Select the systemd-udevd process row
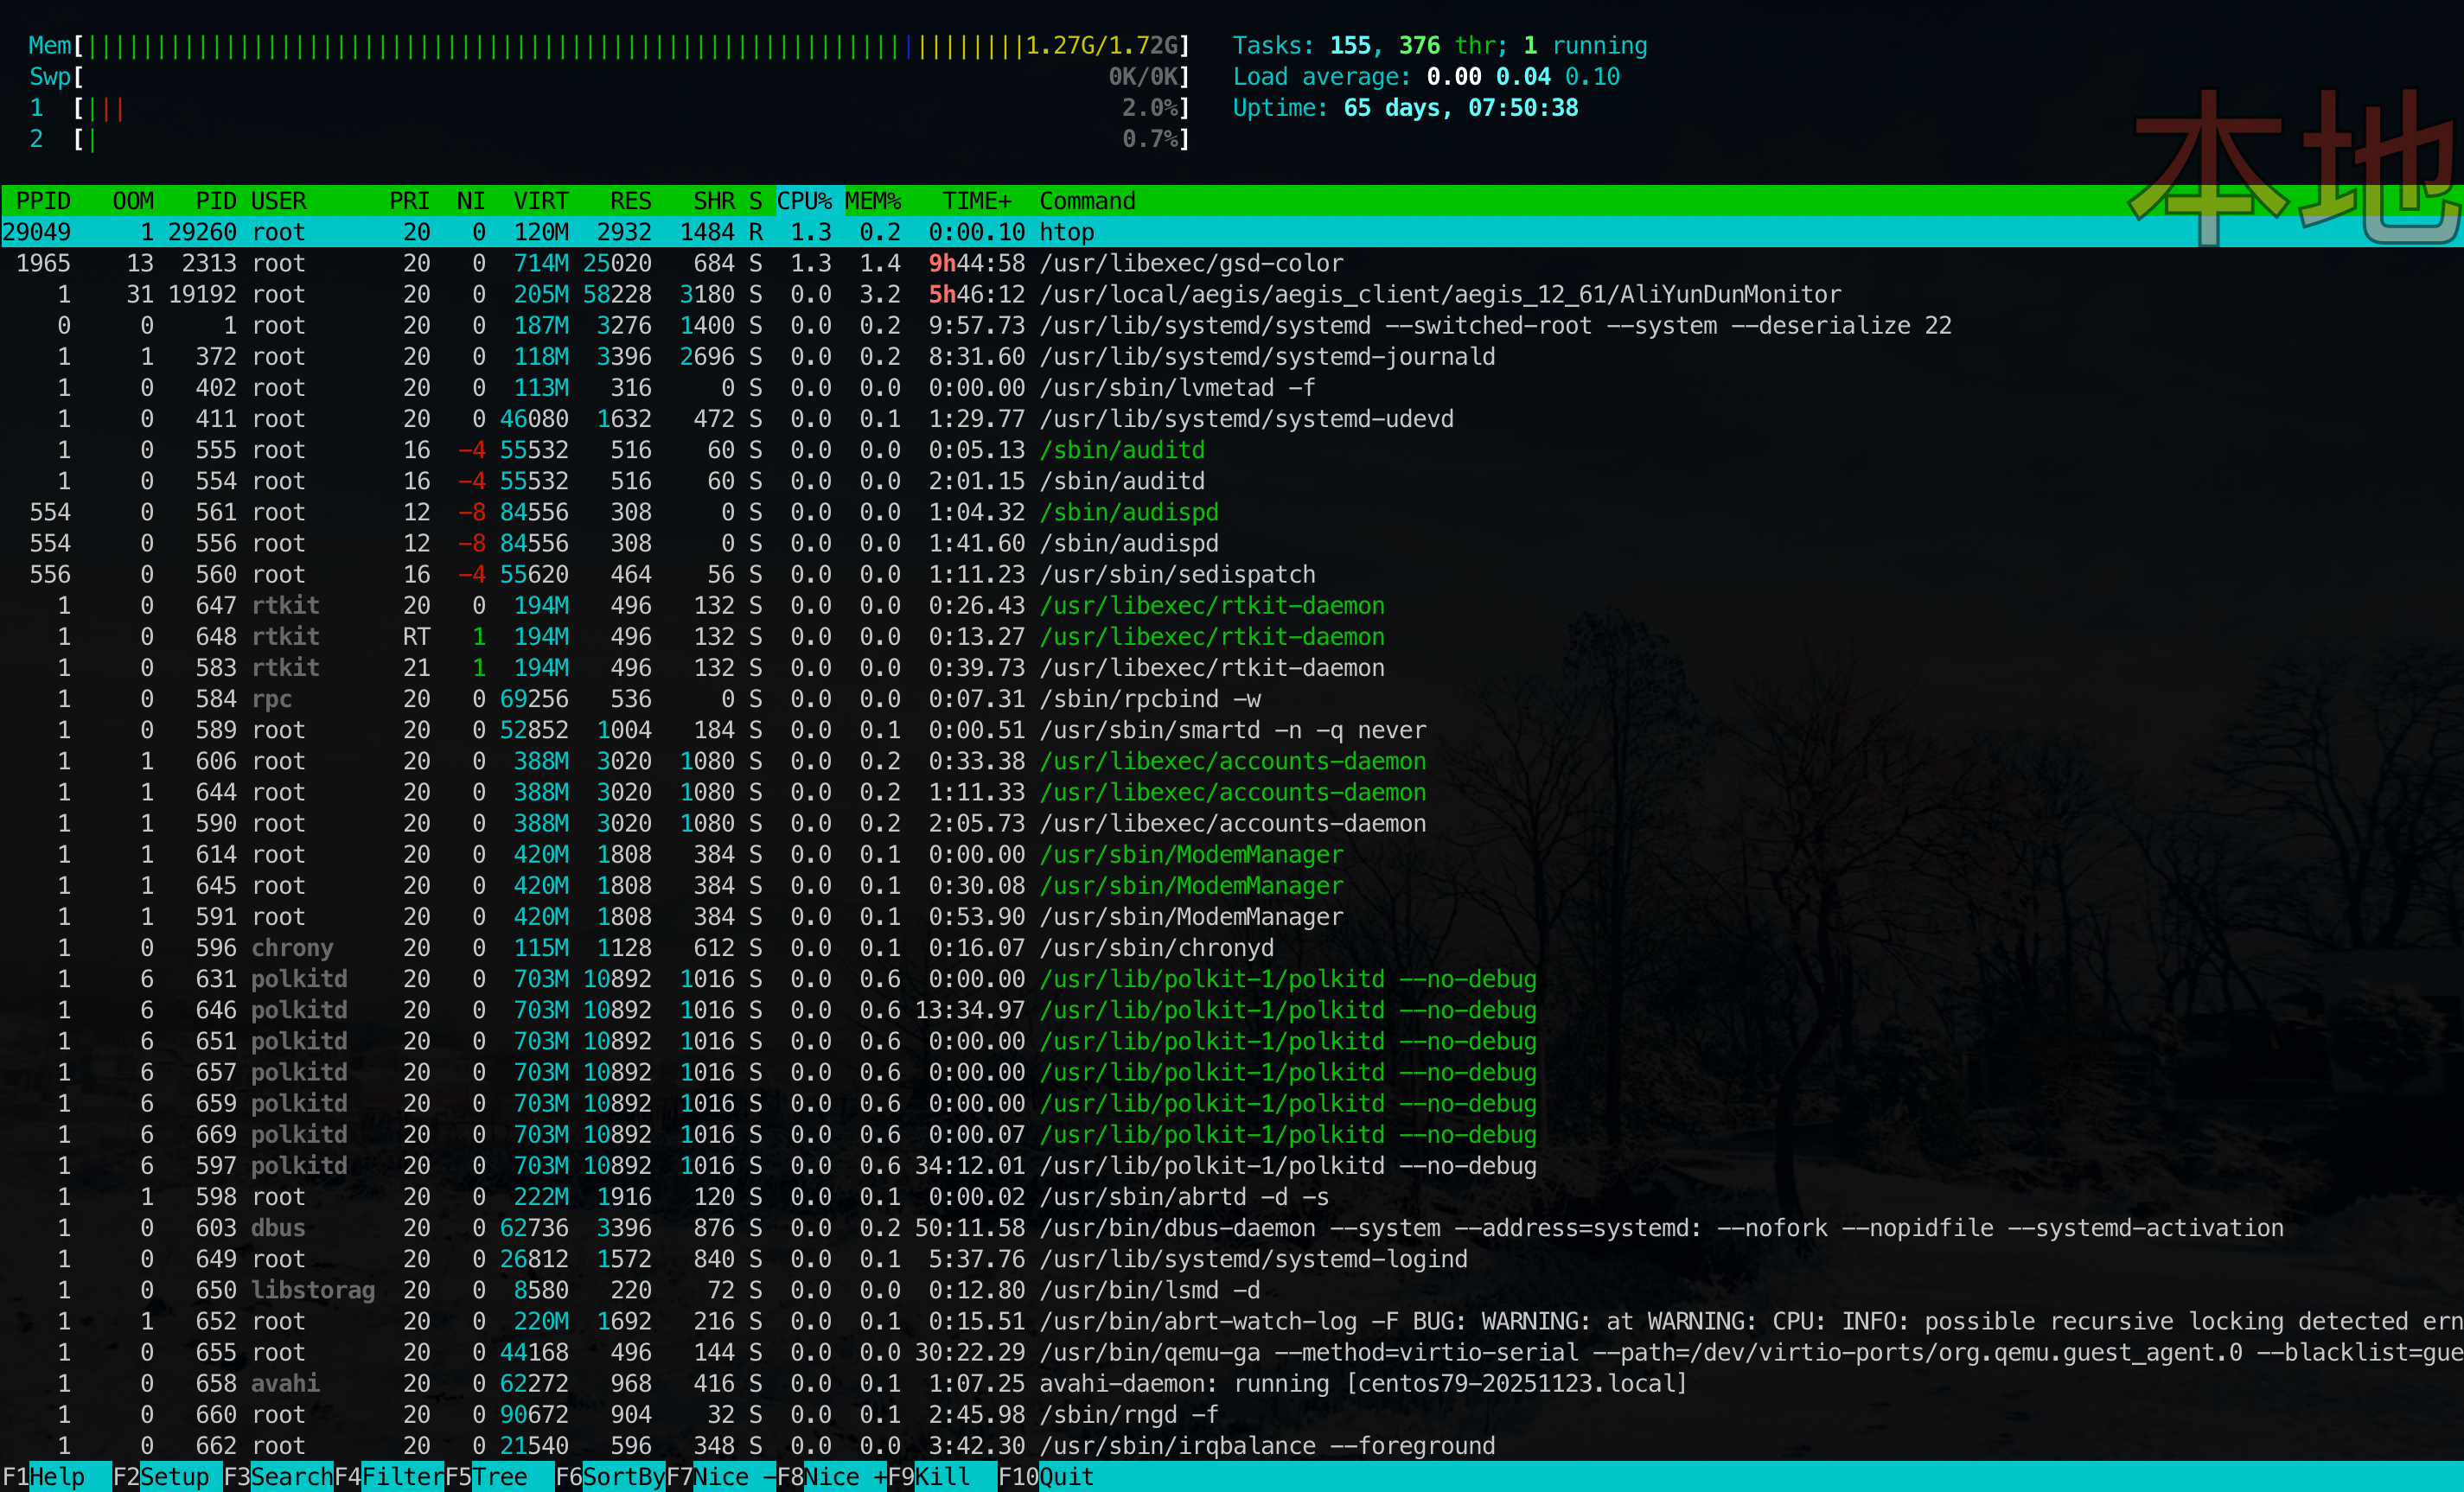The height and width of the screenshot is (1492, 2464). 1232,418
